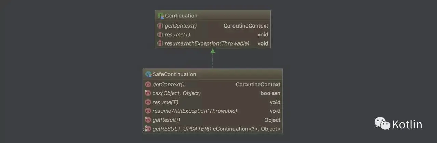Select cas(Object, Object) method row
Screen dimensions: 437x143
pos(213,93)
